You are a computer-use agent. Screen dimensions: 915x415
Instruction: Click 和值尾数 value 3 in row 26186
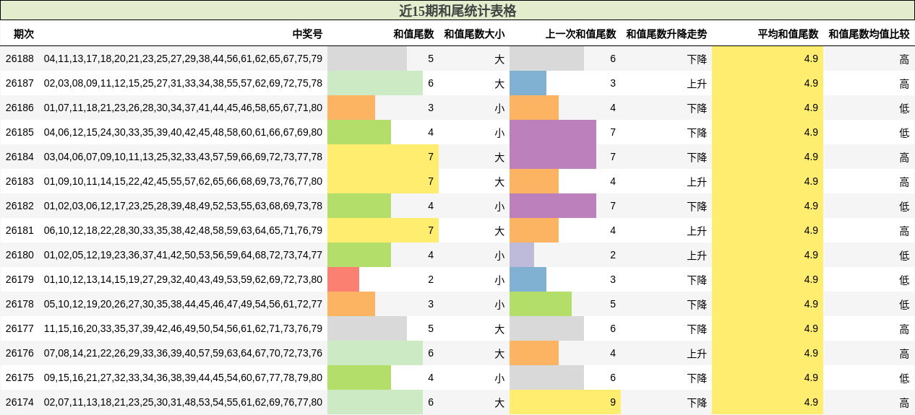tap(431, 108)
